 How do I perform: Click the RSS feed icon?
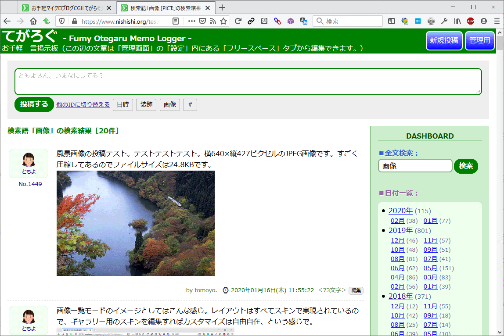pos(213,21)
